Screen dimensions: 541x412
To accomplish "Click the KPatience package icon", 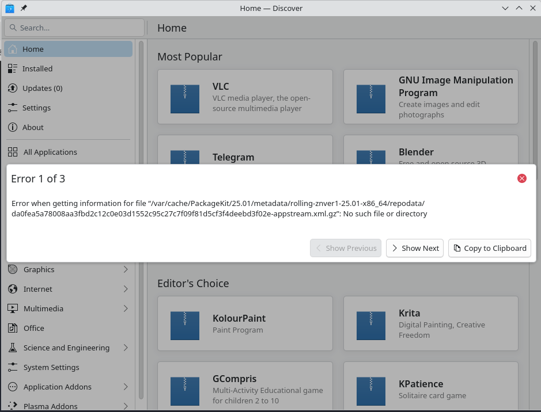I will click(371, 391).
